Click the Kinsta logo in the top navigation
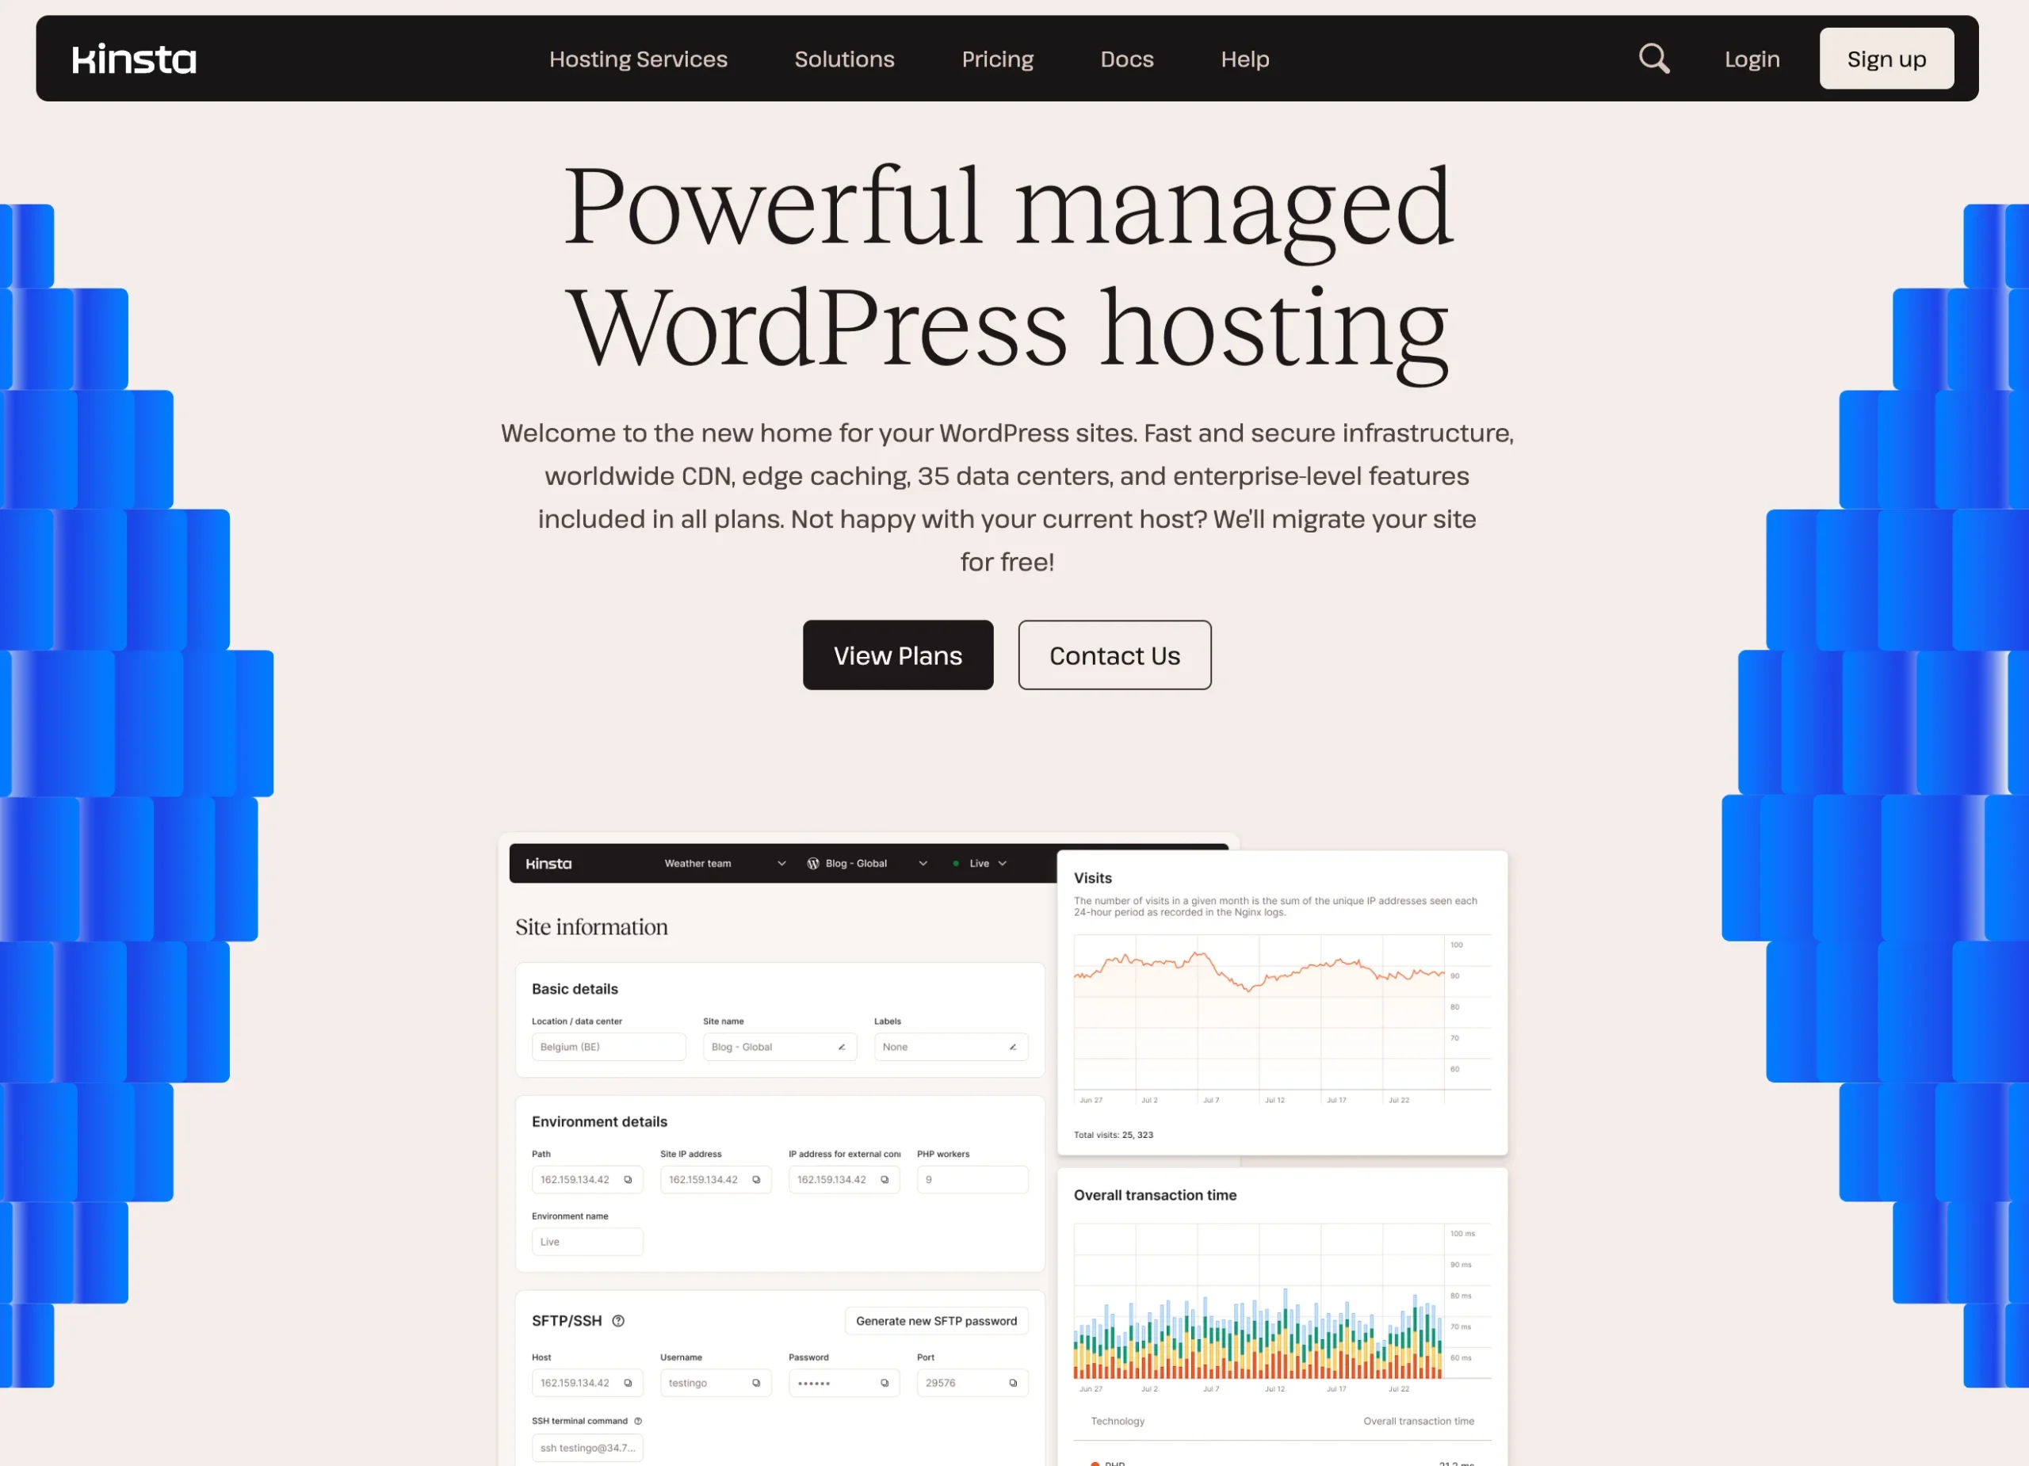 (x=134, y=59)
